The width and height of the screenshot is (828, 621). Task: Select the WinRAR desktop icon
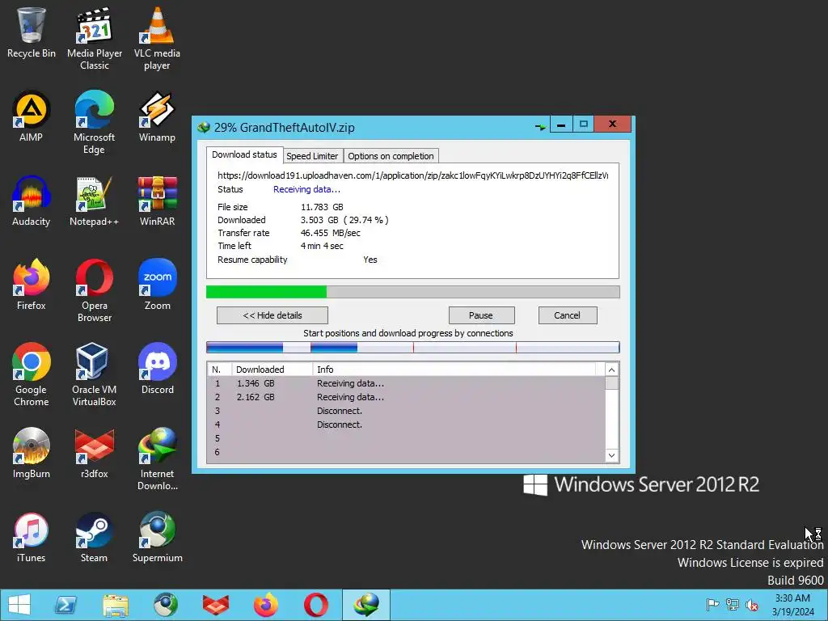(157, 201)
